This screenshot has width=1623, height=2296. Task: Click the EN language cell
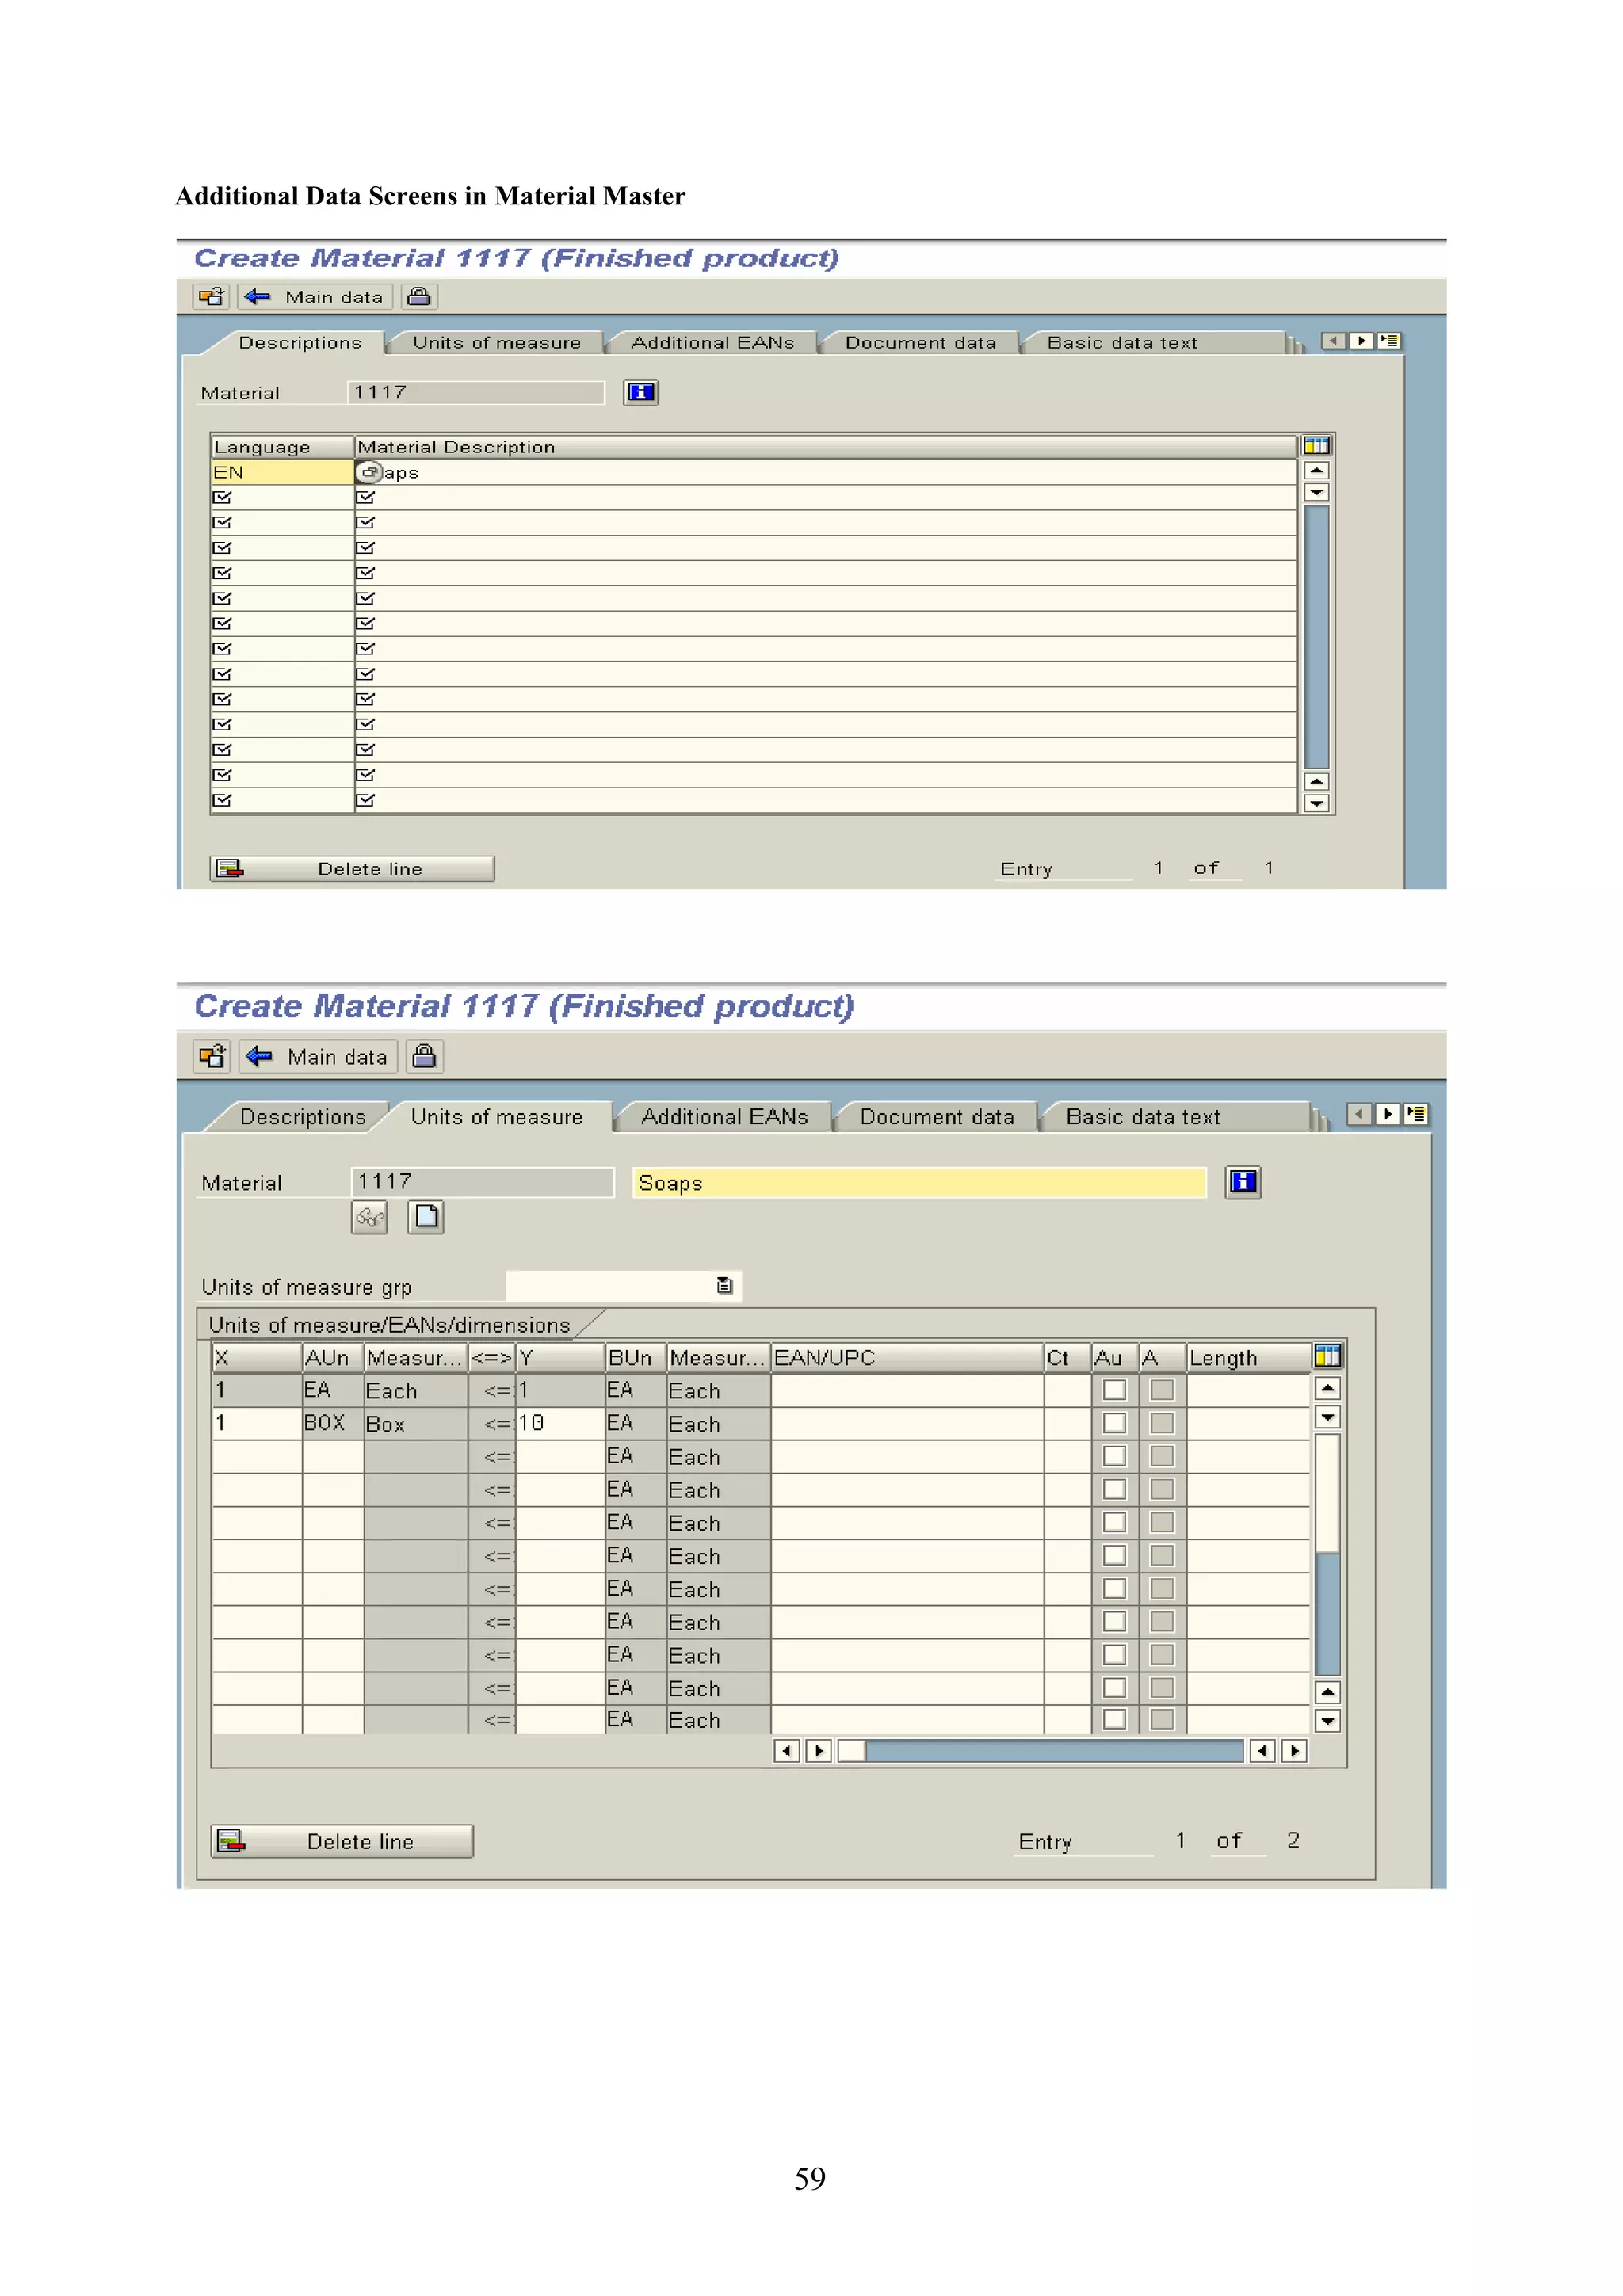[282, 472]
